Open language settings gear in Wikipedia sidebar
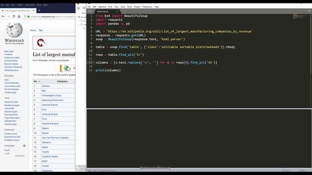The image size is (312, 175). [24, 146]
